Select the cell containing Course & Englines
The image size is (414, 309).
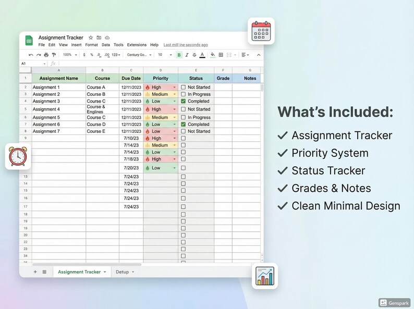[102, 109]
